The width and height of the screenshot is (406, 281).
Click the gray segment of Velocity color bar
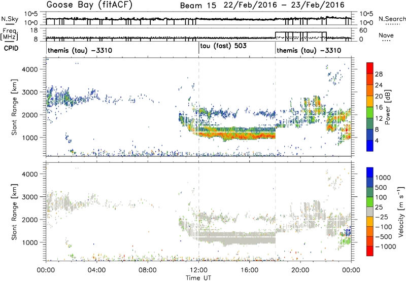[370, 212]
